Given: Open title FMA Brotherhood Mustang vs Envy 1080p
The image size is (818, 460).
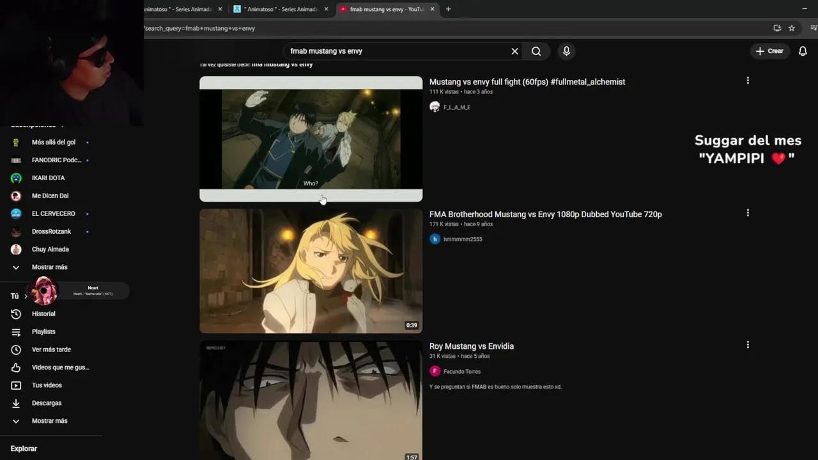Looking at the screenshot, I should pos(546,214).
